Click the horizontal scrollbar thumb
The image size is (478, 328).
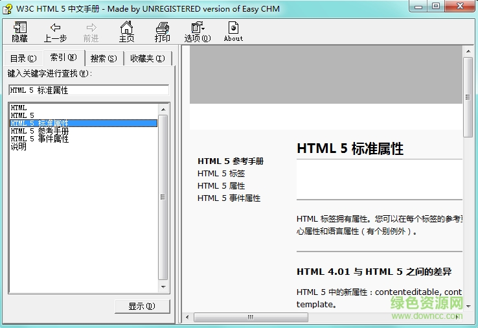tap(251, 318)
